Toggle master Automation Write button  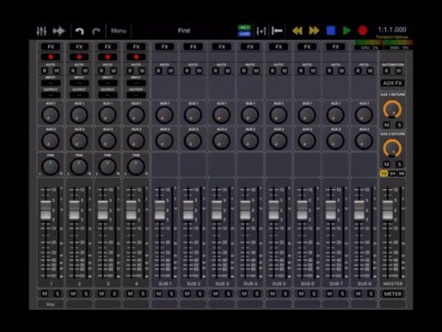[x=399, y=71]
